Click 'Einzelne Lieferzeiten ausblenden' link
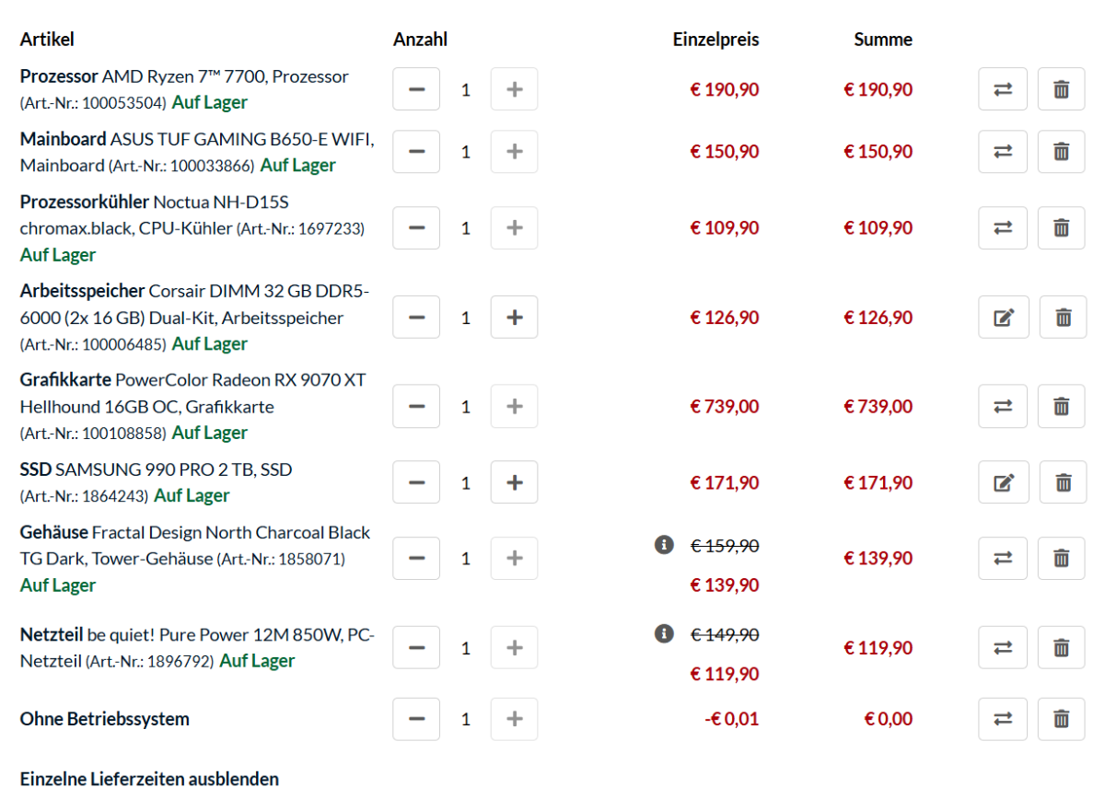 coord(149,780)
